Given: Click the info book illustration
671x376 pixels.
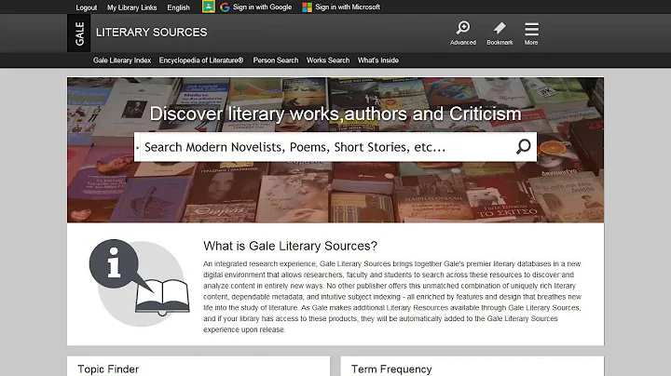Looking at the screenshot, I should [x=140, y=282].
